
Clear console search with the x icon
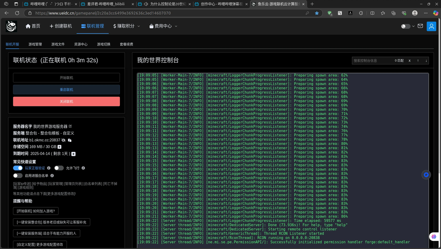point(410,61)
